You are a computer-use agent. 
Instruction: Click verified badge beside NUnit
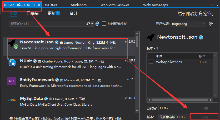click(x=35, y=61)
